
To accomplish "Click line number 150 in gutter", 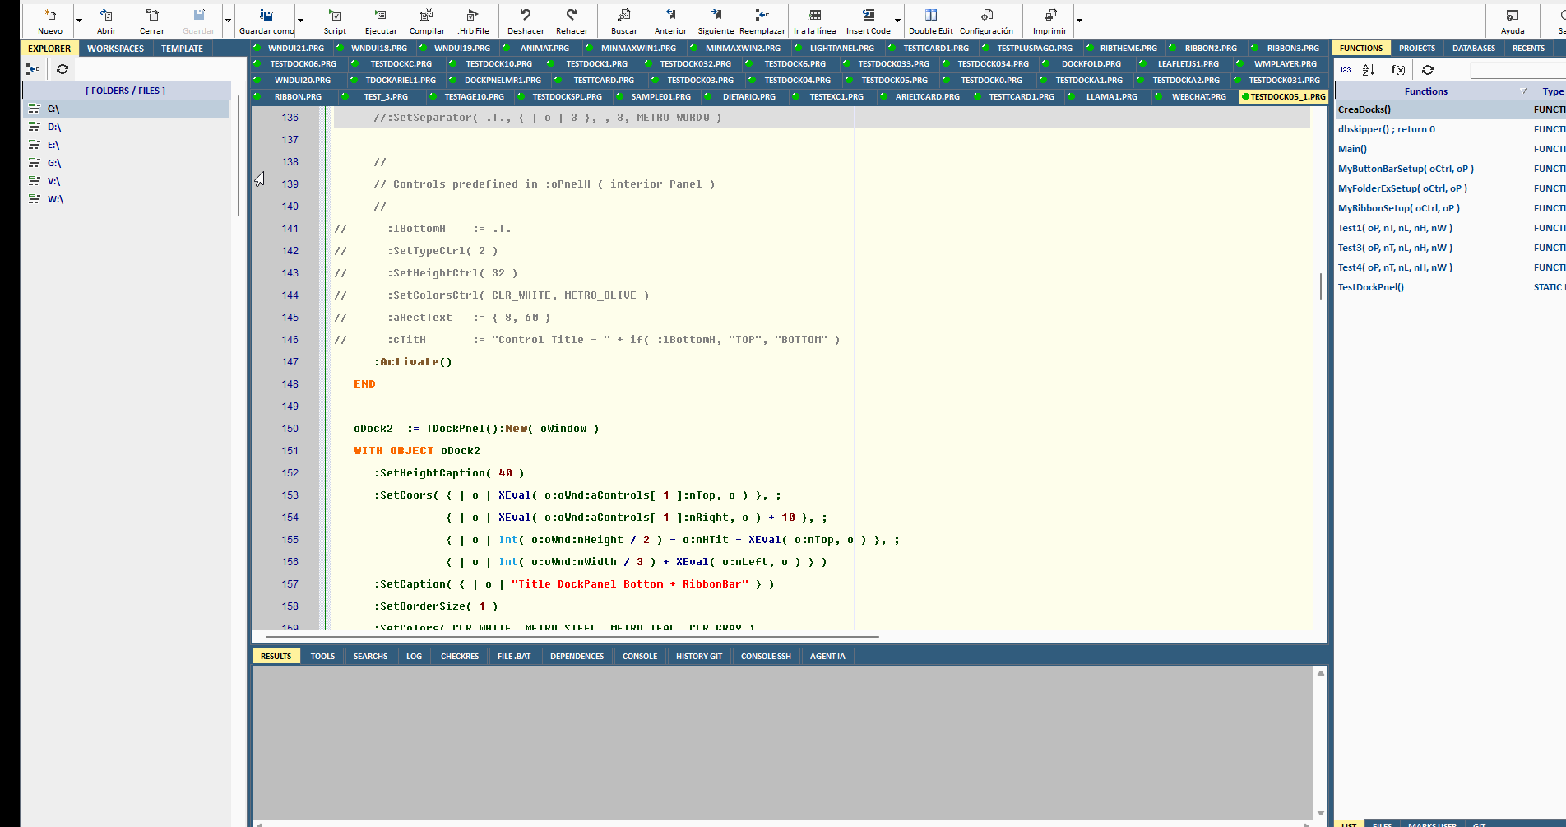I will point(290,429).
